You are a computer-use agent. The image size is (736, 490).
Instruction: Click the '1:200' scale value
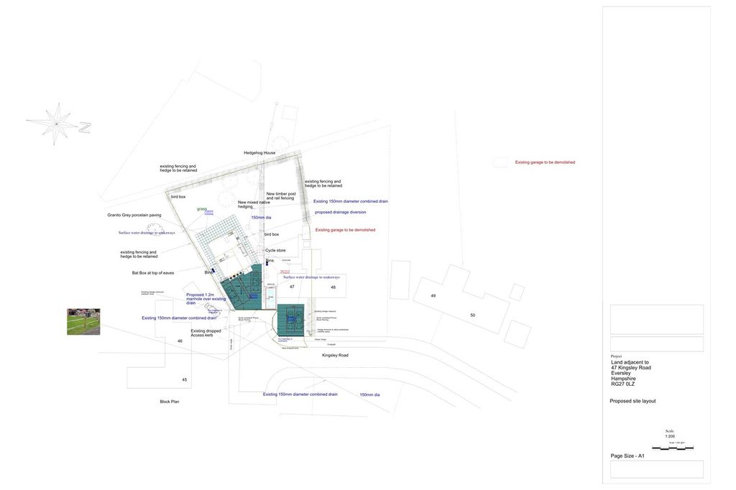click(670, 437)
